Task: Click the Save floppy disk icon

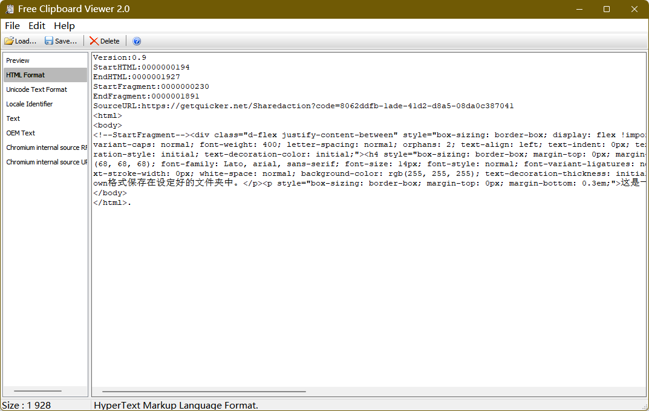Action: pos(49,41)
